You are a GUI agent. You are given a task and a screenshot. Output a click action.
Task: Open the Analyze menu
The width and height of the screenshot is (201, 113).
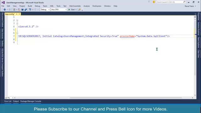(x=87, y=6)
